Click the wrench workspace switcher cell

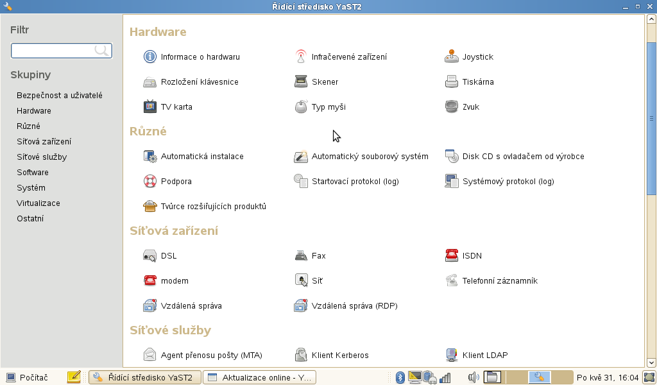[539, 377]
